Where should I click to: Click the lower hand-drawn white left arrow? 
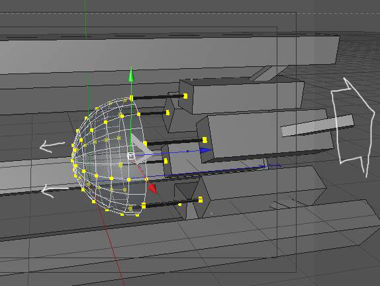click(54, 191)
